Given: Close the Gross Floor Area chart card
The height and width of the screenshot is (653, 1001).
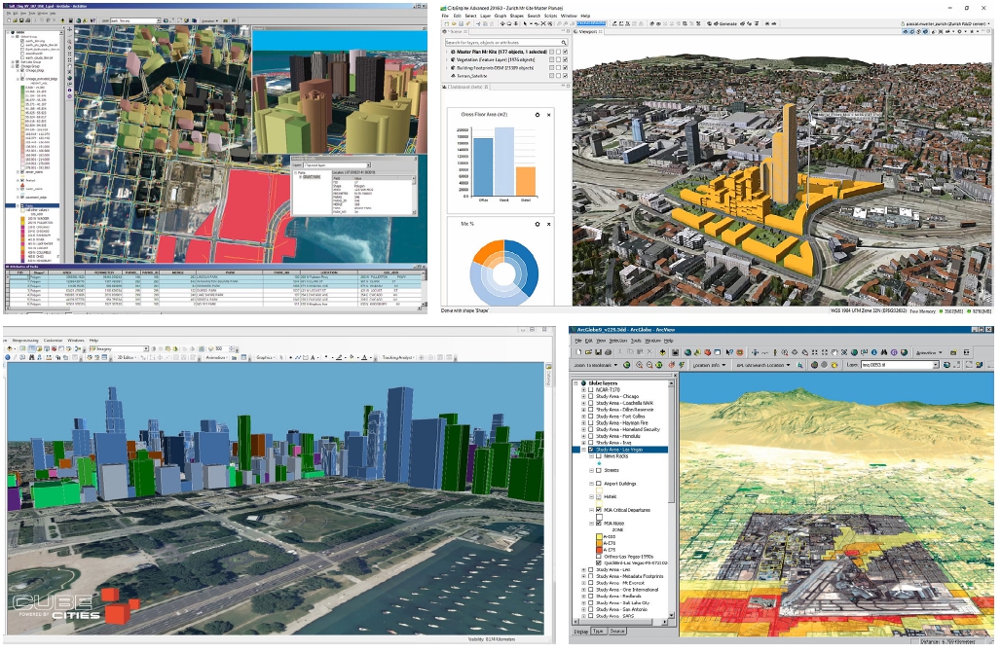Looking at the screenshot, I should coord(548,115).
